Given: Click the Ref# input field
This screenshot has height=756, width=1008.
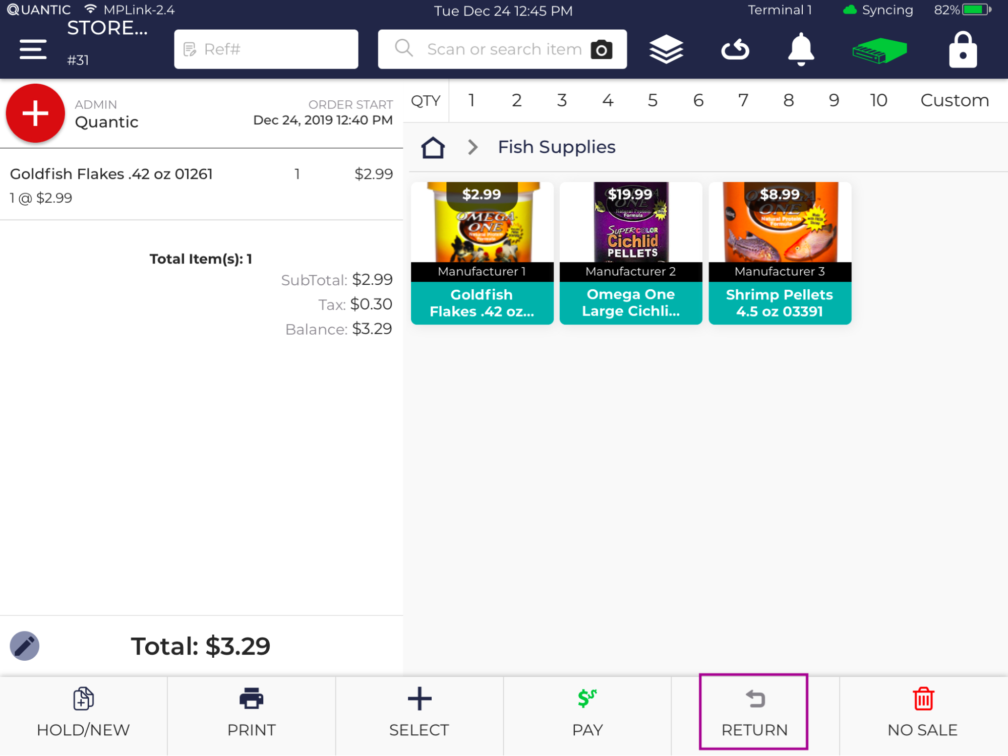Looking at the screenshot, I should coord(266,48).
